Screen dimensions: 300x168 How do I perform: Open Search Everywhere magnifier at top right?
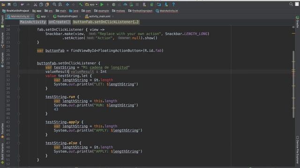coord(291,4)
